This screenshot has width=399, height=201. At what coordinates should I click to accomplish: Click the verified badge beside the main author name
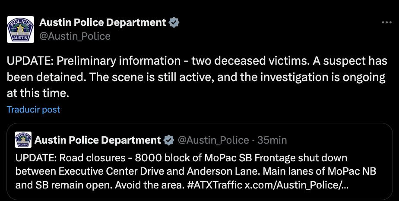[174, 22]
